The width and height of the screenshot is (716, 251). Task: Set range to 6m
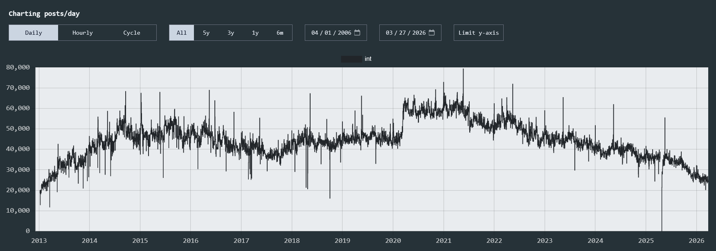(x=280, y=33)
